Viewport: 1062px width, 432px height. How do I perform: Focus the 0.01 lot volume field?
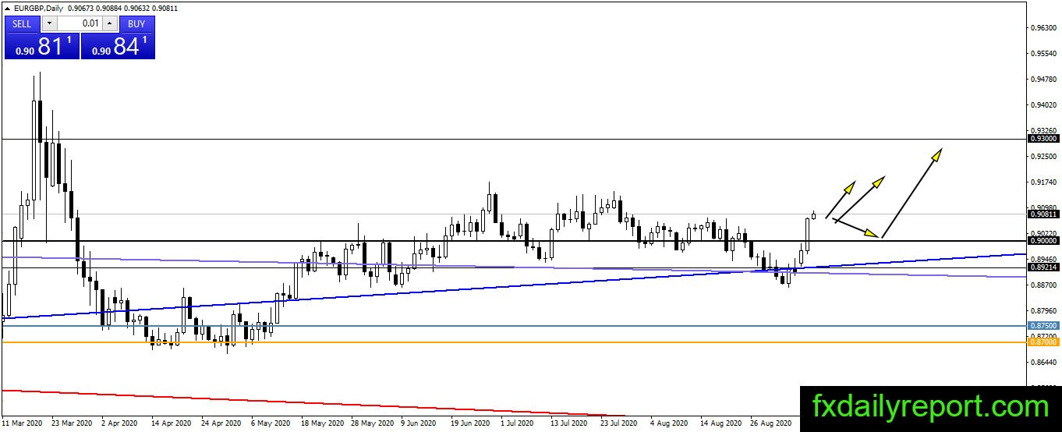pyautogui.click(x=80, y=23)
